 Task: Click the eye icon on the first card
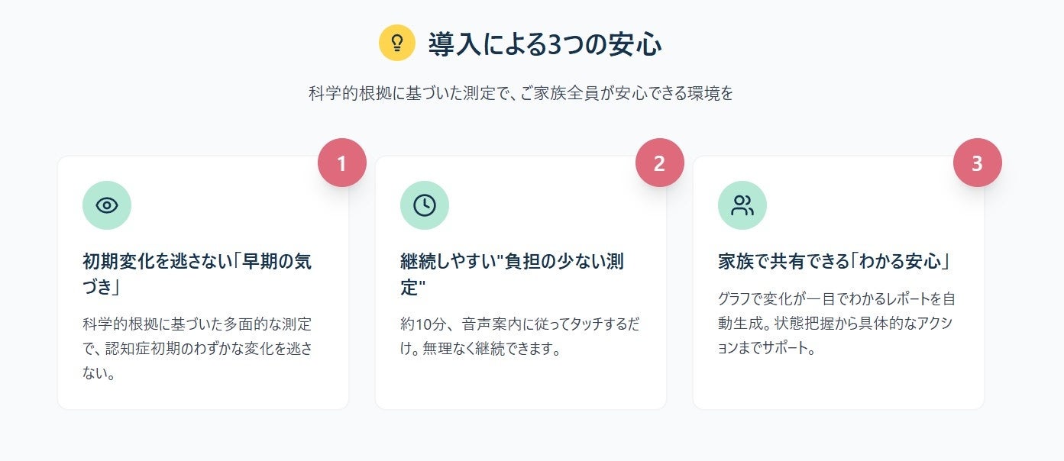tap(107, 205)
